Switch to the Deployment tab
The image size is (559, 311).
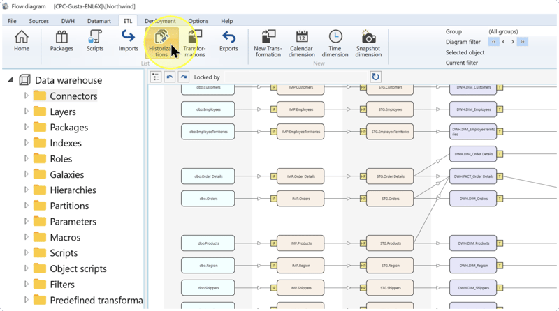(x=160, y=21)
